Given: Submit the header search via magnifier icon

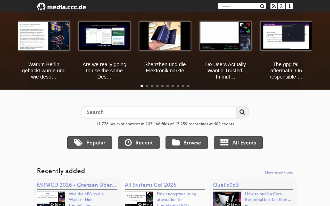Looking at the screenshot, I should 262,6.
